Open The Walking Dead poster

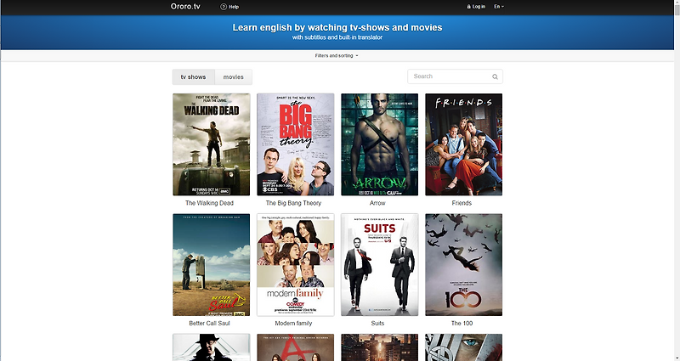(x=211, y=144)
